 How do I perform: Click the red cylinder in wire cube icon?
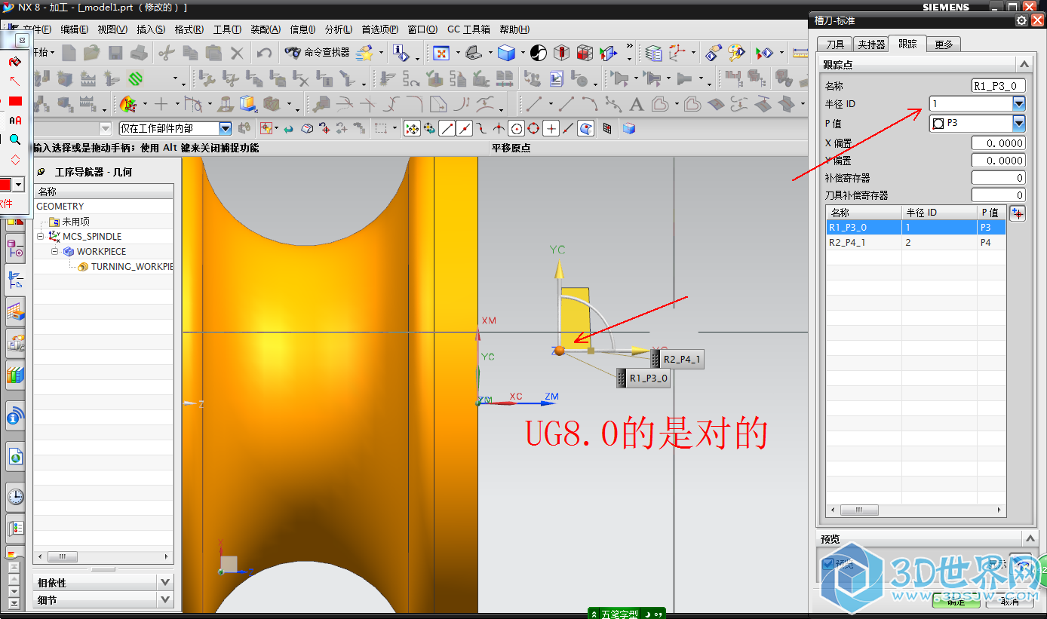click(561, 53)
